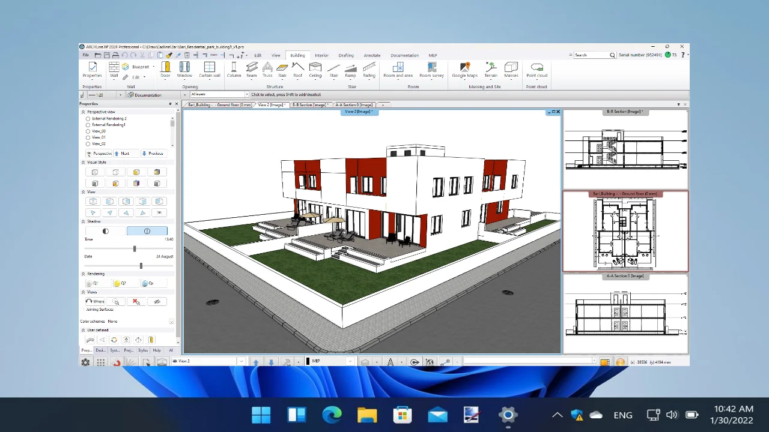Click the Date slider handle
This screenshot has width=769, height=432.
[x=141, y=265]
